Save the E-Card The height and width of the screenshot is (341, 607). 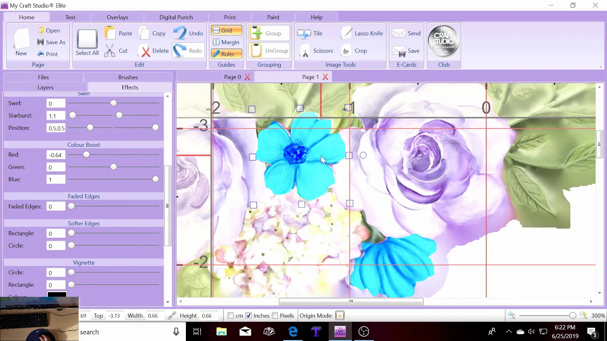coord(406,51)
